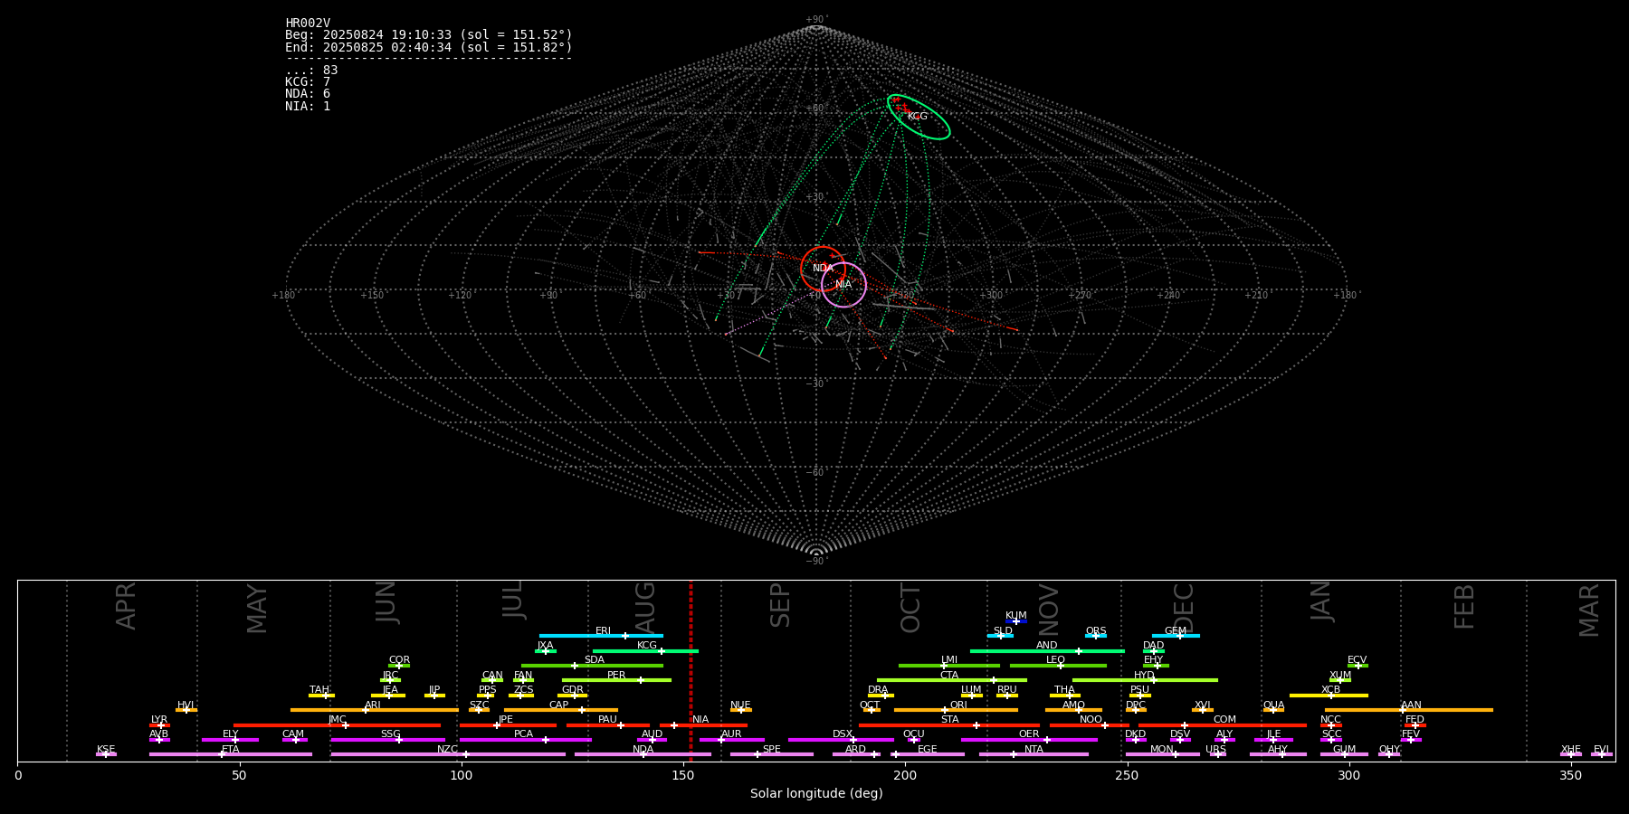Click the URS shower label in timeline
Screen dimensions: 1629x814
[x=1215, y=750]
